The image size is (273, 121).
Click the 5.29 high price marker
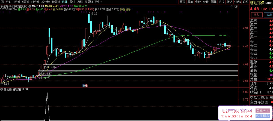[x=94, y=14]
